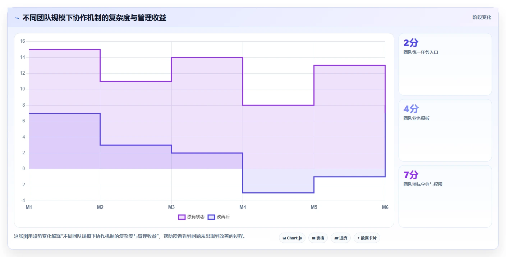Click the 团队指标字典与权限 caption

[x=423, y=184]
